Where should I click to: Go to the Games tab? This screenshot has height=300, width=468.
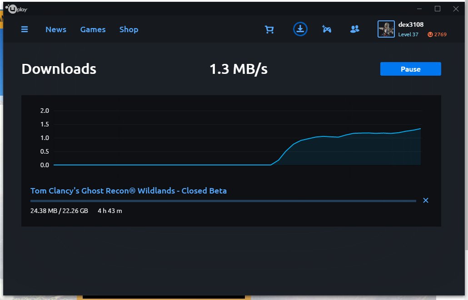(x=93, y=29)
